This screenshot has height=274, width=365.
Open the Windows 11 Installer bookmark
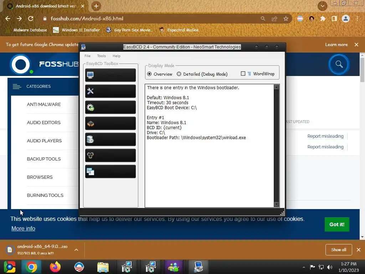pyautogui.click(x=76, y=30)
